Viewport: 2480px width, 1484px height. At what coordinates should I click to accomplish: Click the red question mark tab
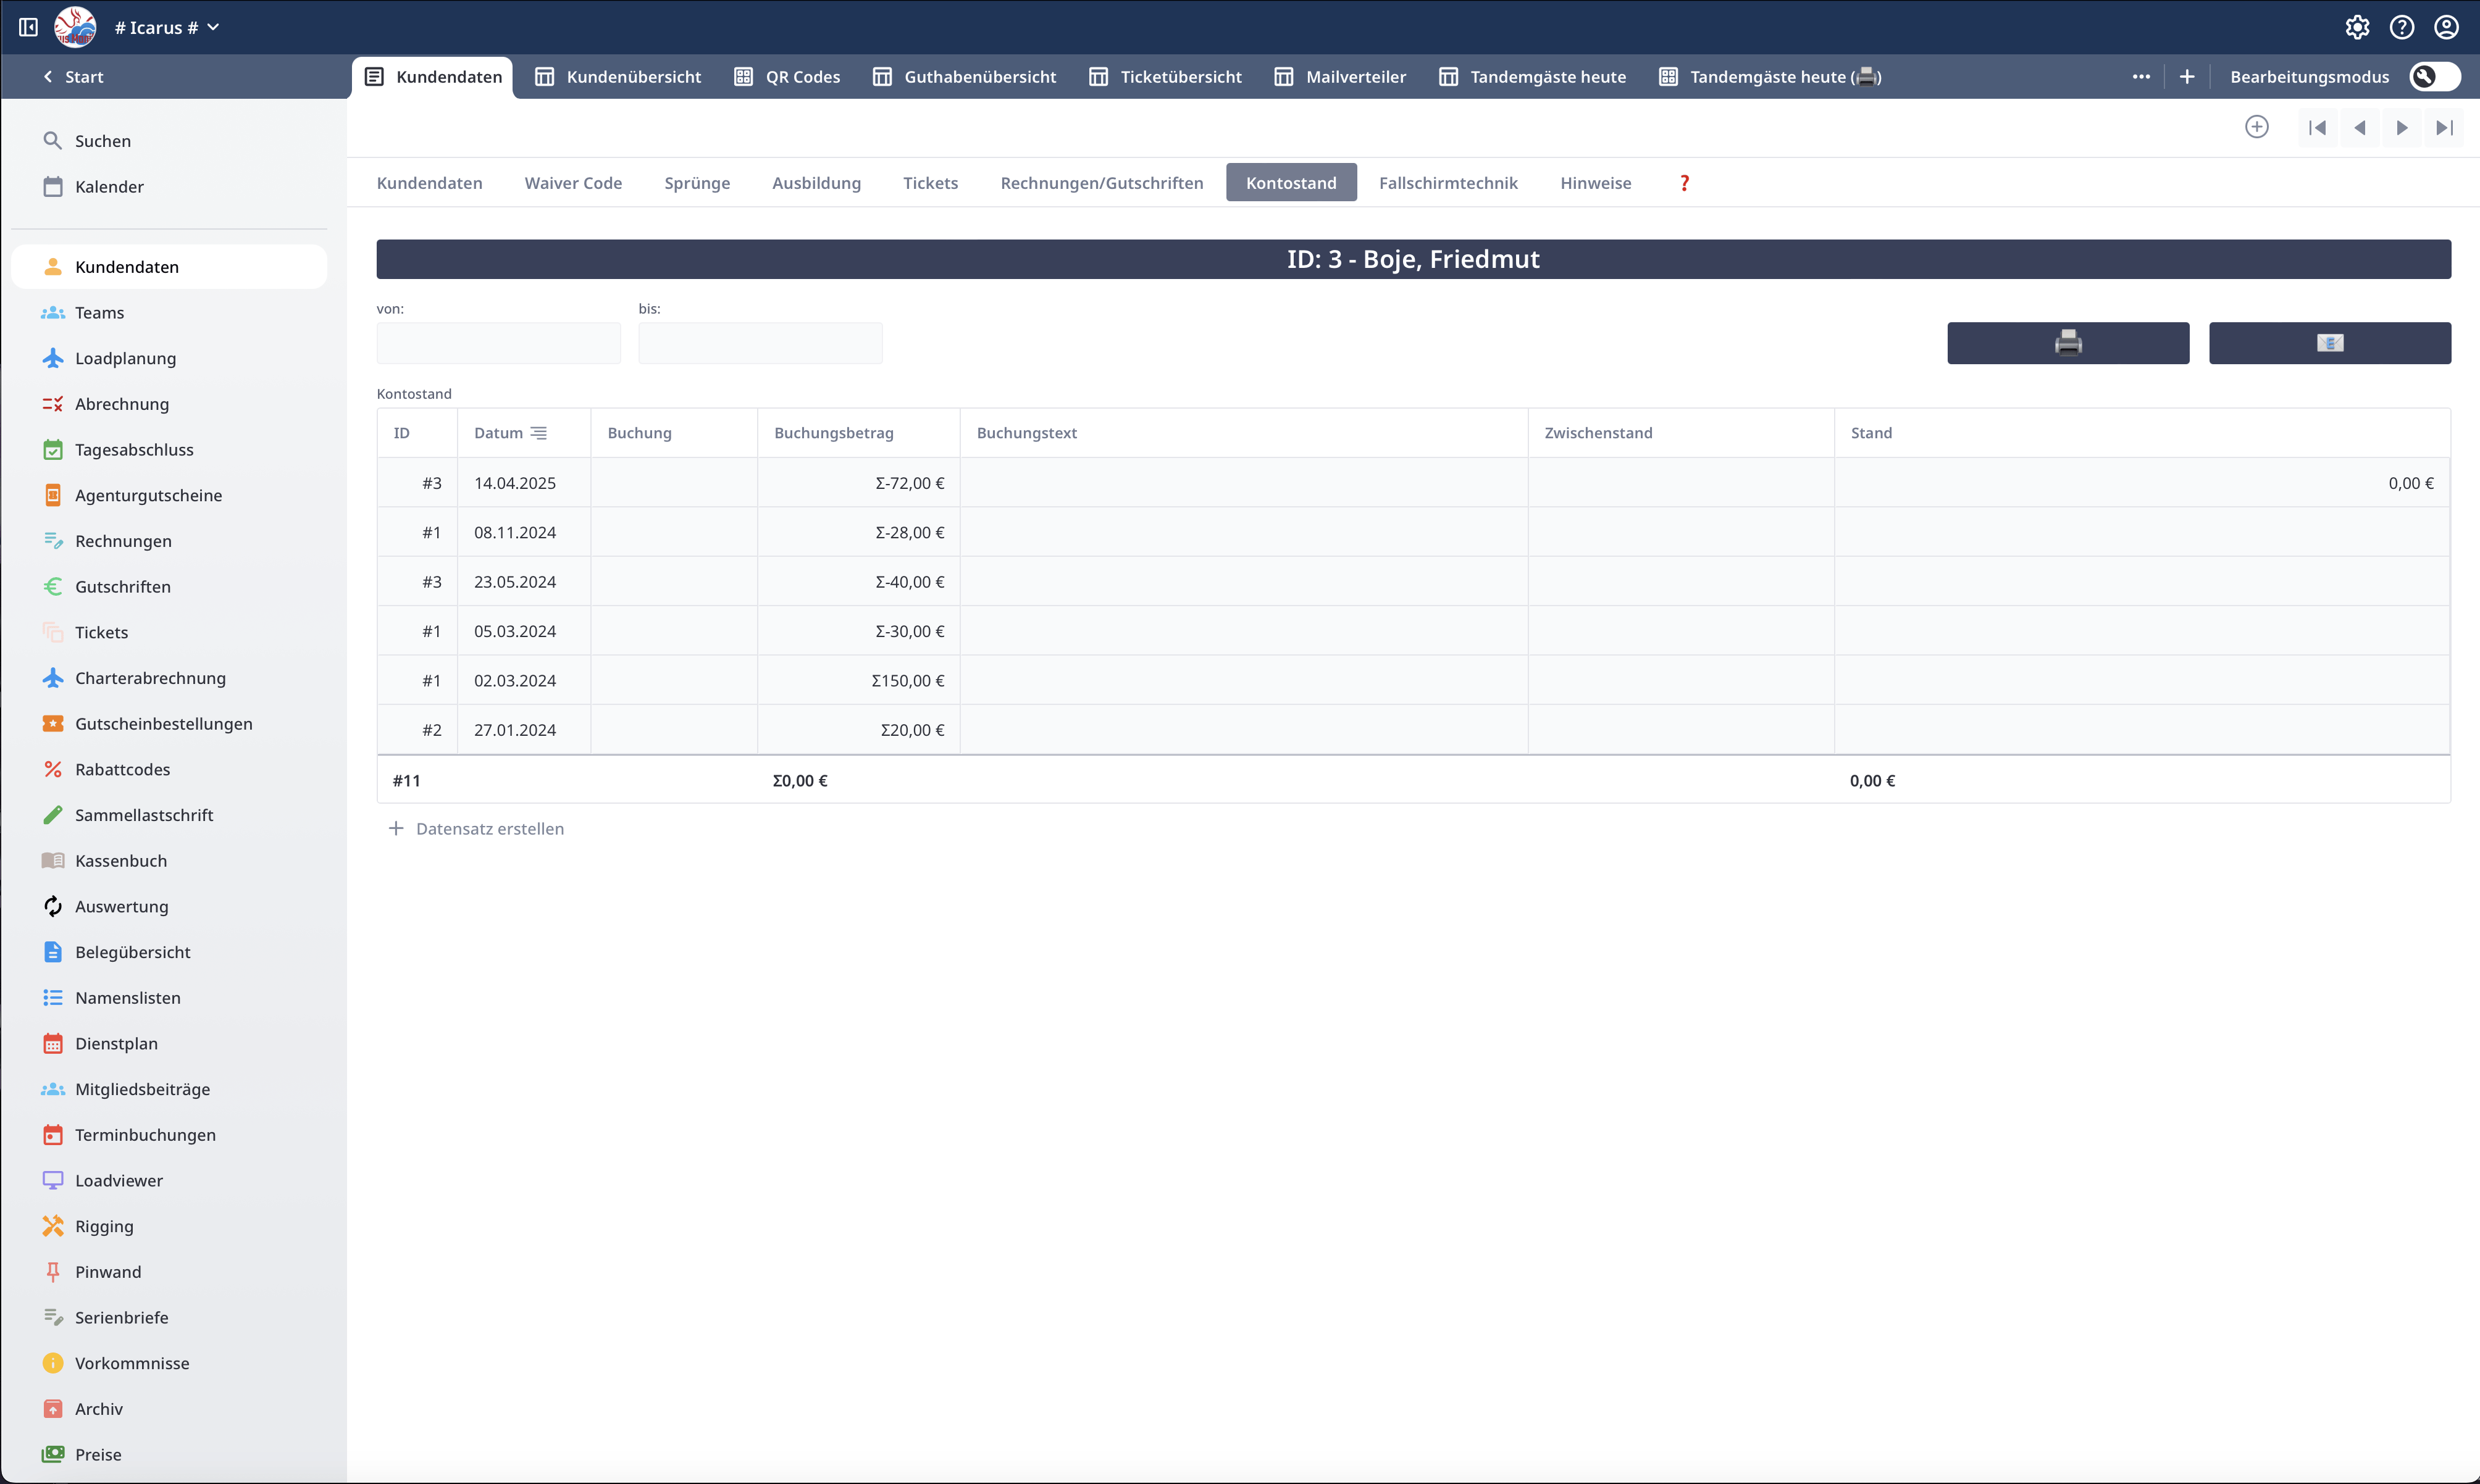point(1683,183)
